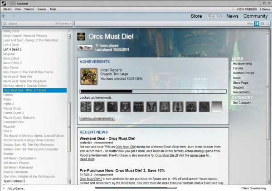Image resolution: width=272 pixels, height=191 pixels.
Task: Open the View menu
Action: pos(18,9)
